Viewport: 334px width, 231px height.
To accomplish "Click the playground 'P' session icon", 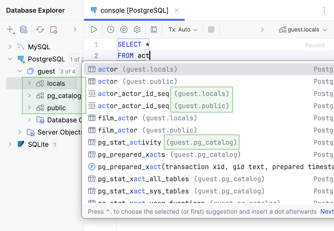I will click(124, 29).
